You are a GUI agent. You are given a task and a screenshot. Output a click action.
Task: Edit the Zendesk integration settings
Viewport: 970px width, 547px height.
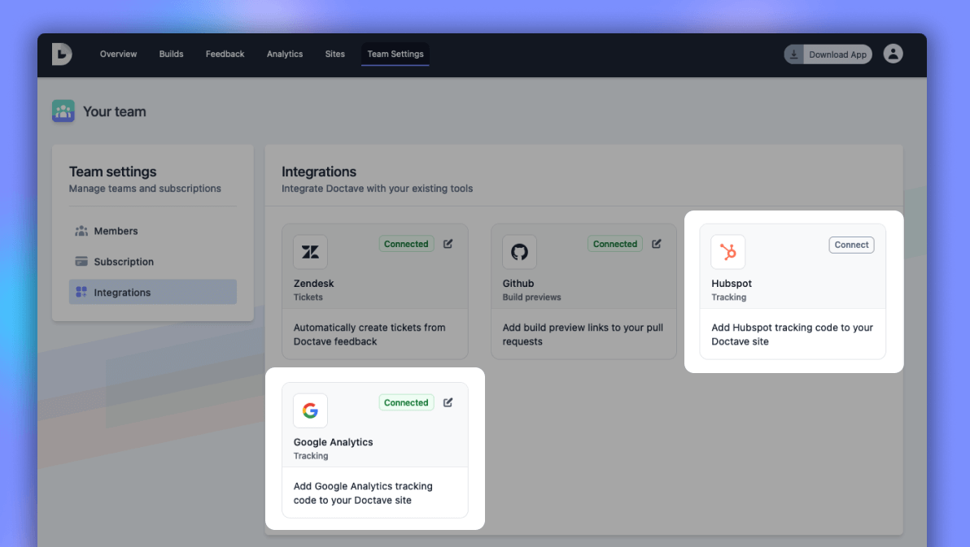[448, 244]
